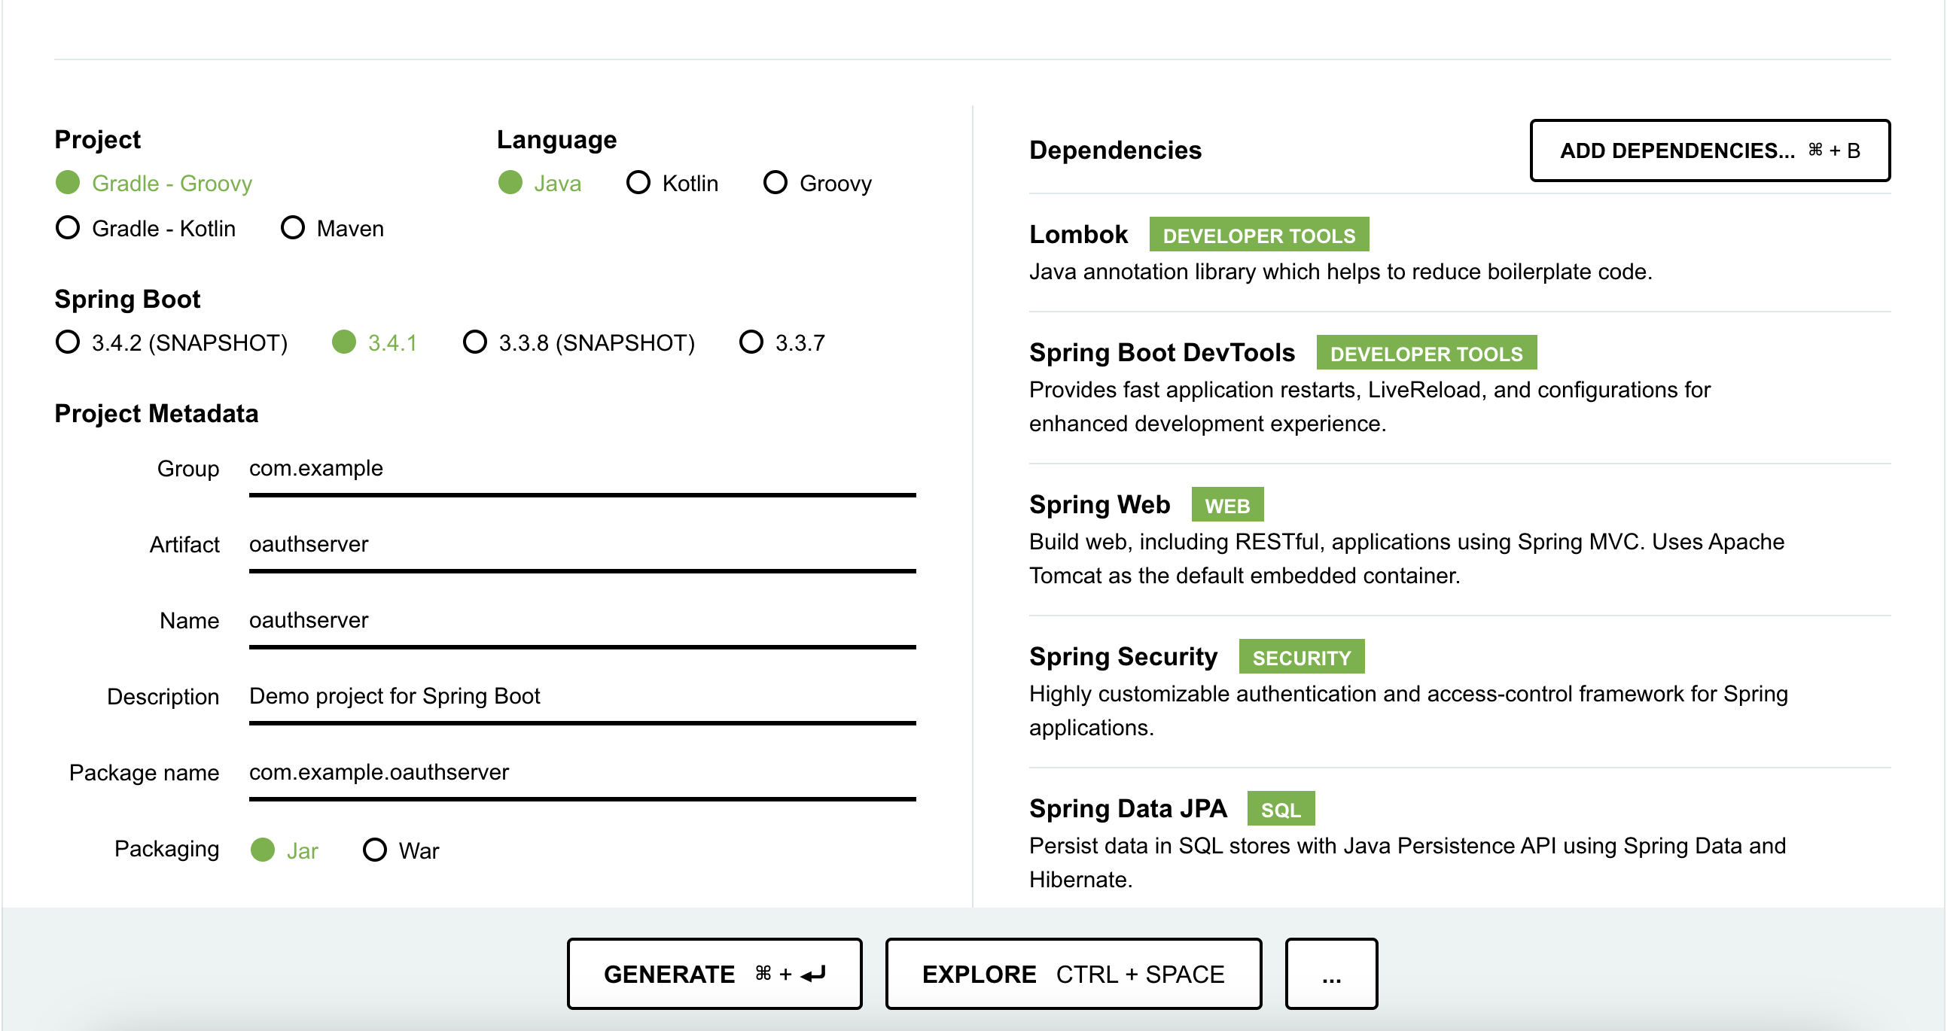Screen dimensions: 1947x1031
Task: Open the Explore project preview
Action: (x=1073, y=975)
